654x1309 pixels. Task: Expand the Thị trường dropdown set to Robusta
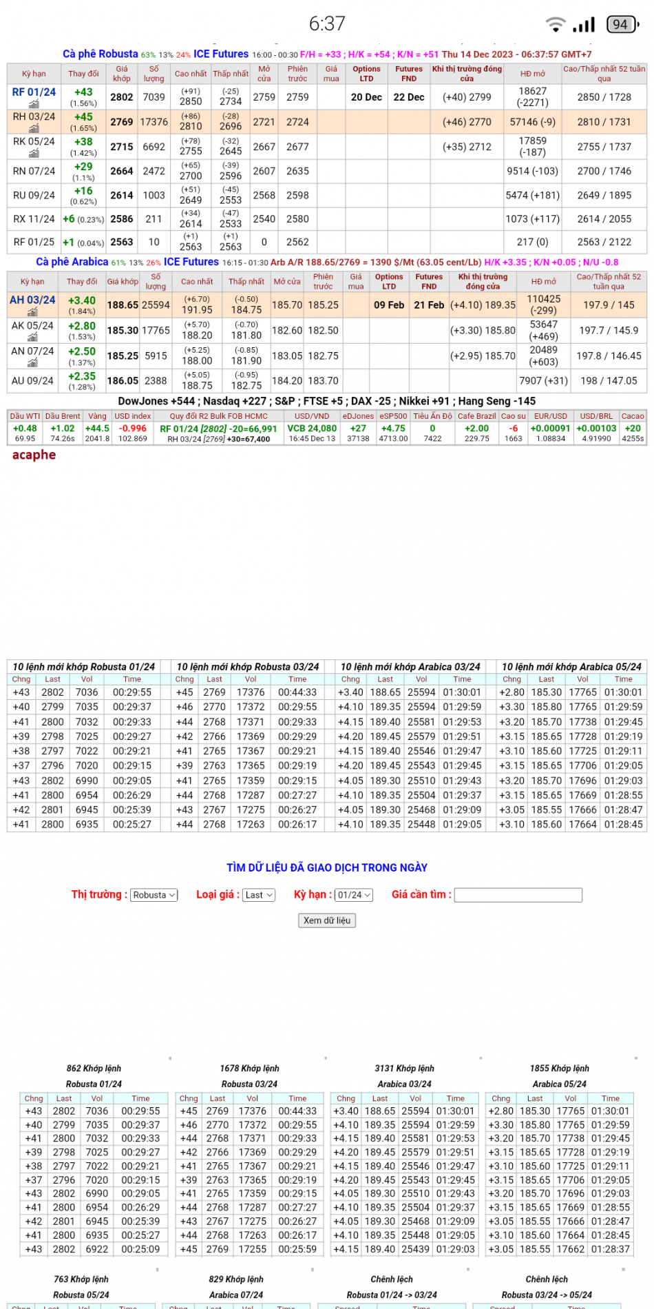(x=154, y=895)
